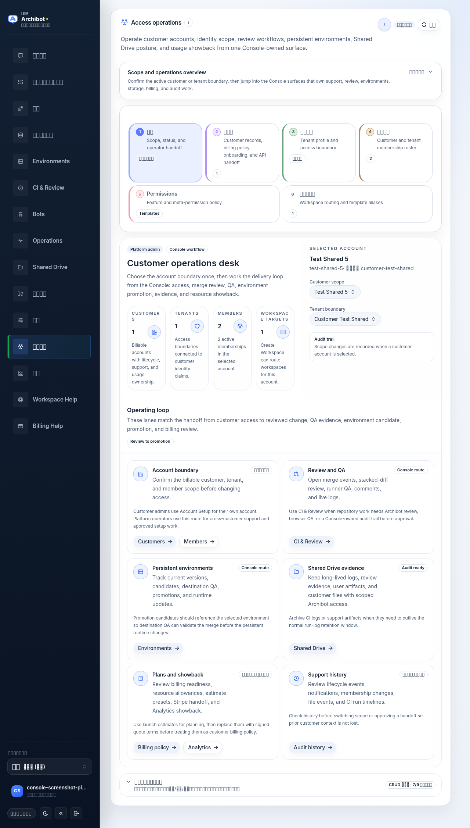Viewport: 470px width, 828px height.
Task: Click the CRUD 7/9 status badge
Action: (411, 785)
